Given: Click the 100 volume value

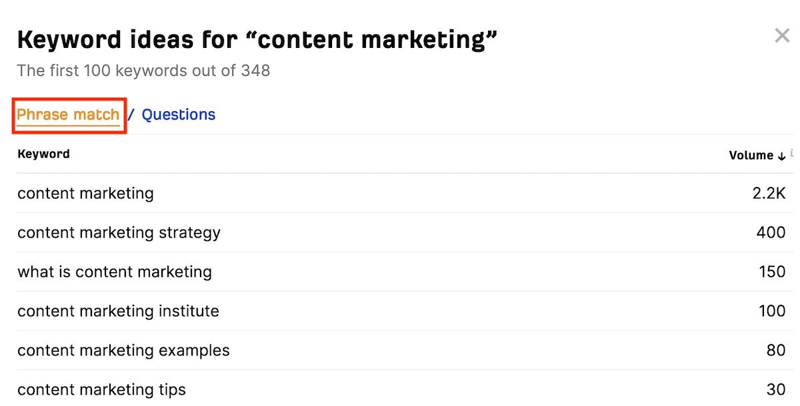Looking at the screenshot, I should click(772, 311).
